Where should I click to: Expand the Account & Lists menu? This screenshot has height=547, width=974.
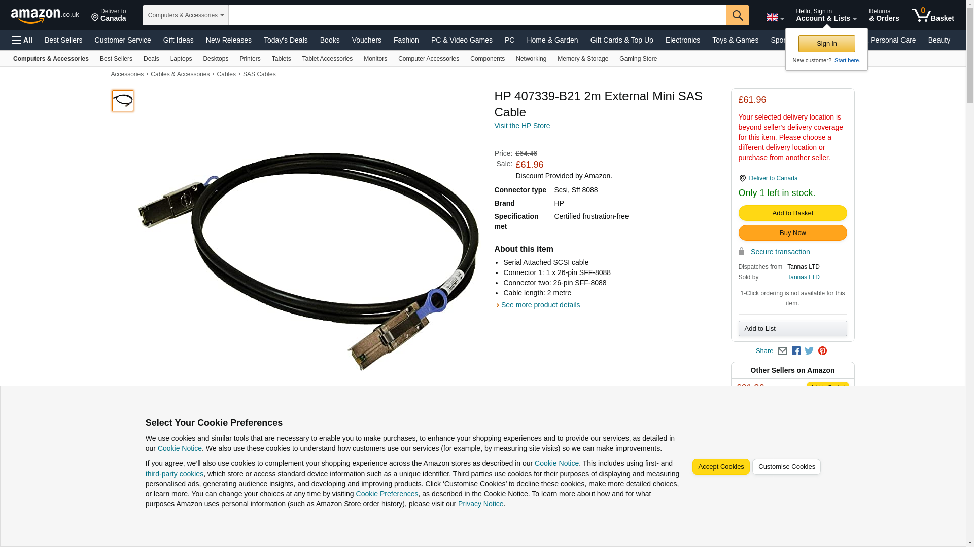point(826,15)
